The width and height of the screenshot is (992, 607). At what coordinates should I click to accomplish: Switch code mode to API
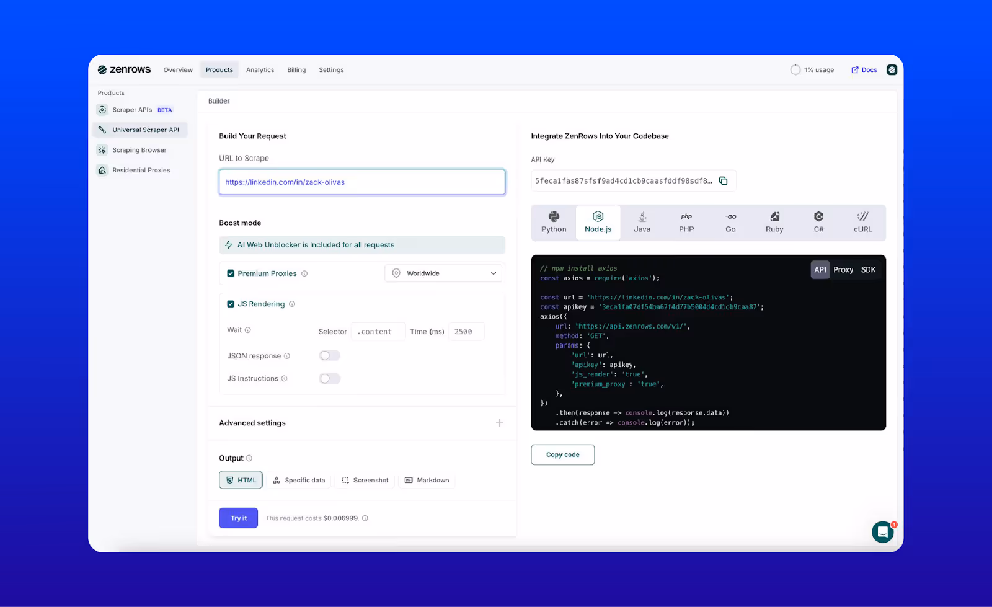[820, 270]
